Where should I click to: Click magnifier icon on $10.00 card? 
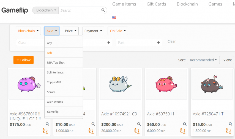tap(93, 124)
